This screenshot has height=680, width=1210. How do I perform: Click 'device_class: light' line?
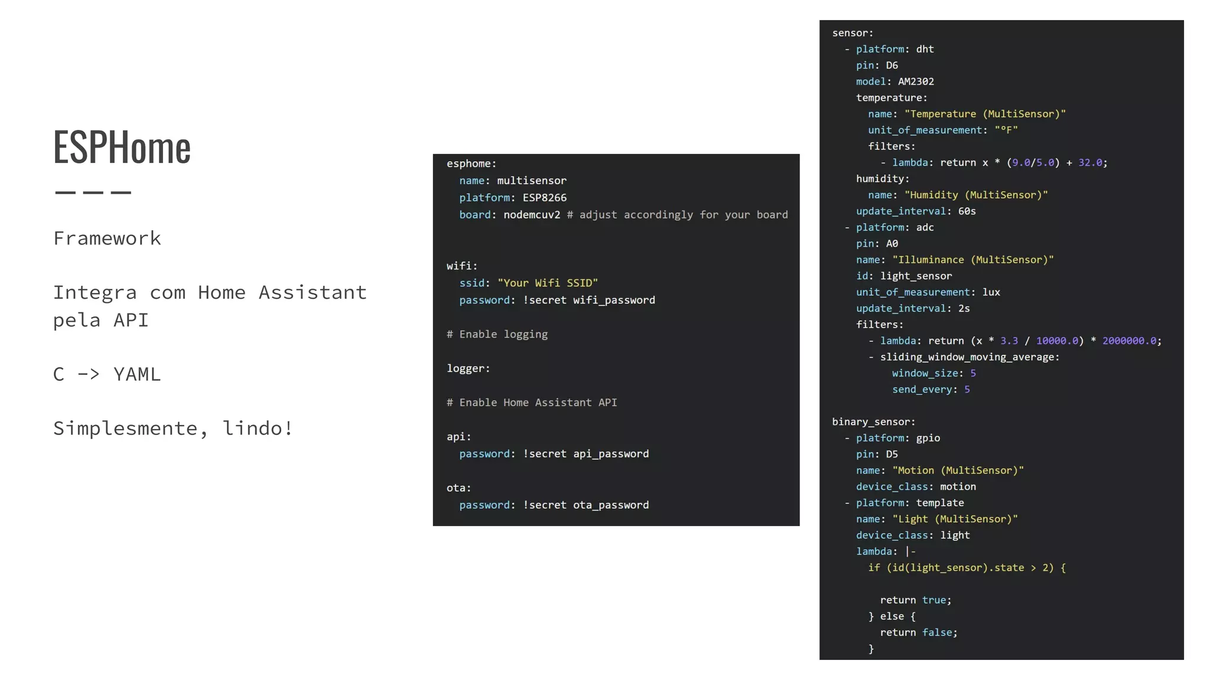pos(913,535)
